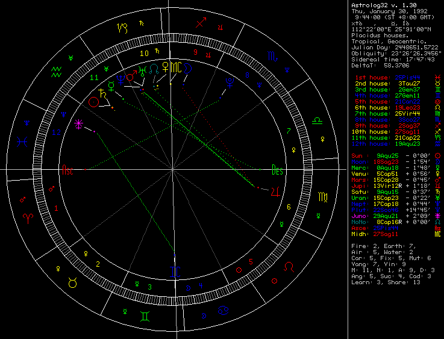Click the large Sun glyph in the chart wheel
The image size is (444, 339).
point(93,102)
